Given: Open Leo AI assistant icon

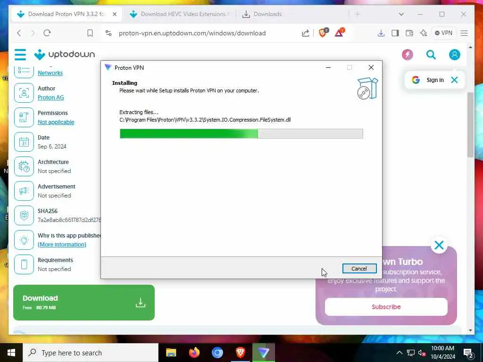Looking at the screenshot, I should point(424,33).
